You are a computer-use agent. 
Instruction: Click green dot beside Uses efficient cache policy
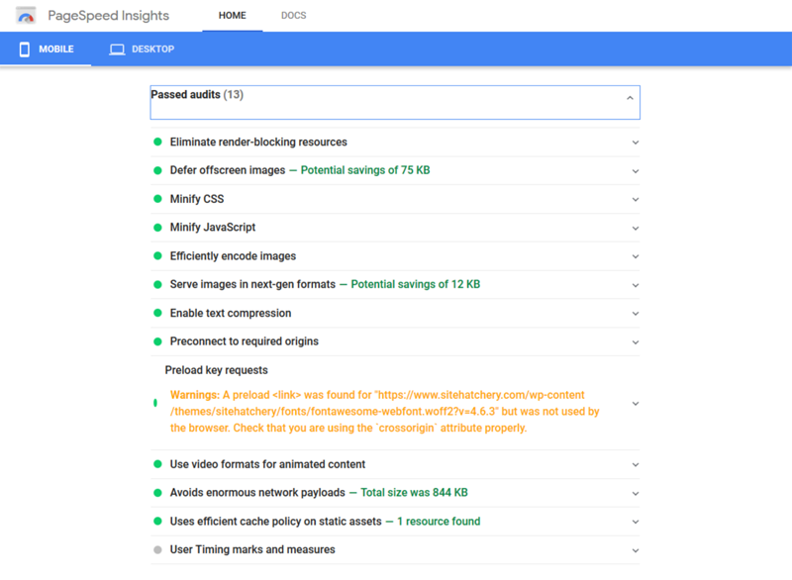[157, 521]
